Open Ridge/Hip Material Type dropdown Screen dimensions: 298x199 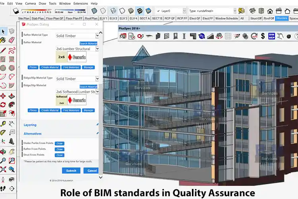97,79
